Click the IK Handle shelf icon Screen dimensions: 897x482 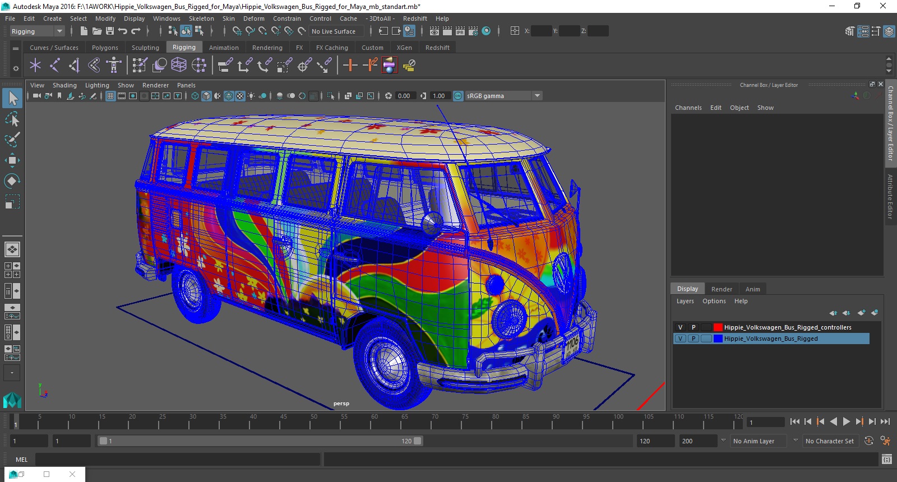tap(75, 66)
